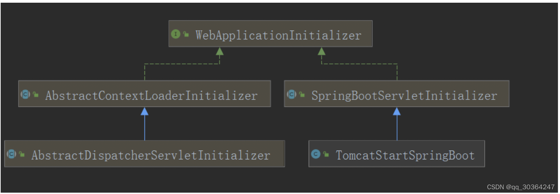Viewport: 560px width, 194px height.
Task: Select the AbstractDispatcherServletInitializer text label
Action: [x=151, y=155]
